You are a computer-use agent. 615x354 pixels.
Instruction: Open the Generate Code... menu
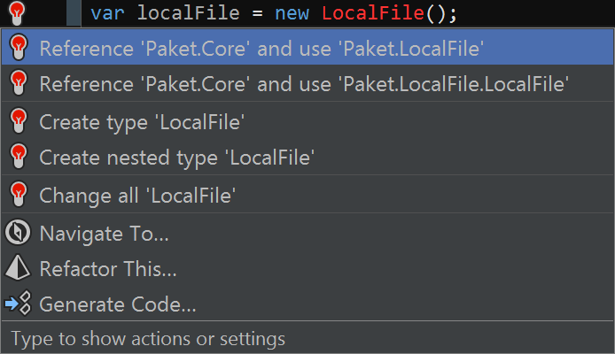click(307, 304)
